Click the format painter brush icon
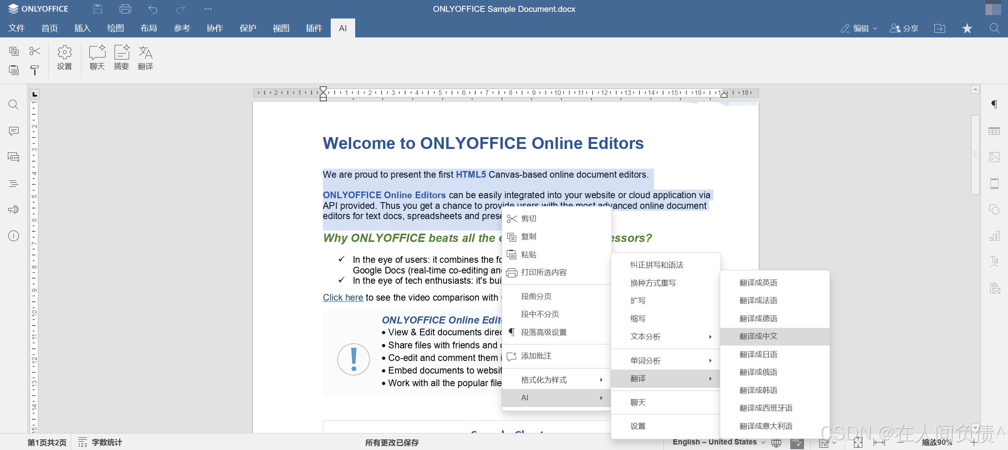 pos(35,70)
